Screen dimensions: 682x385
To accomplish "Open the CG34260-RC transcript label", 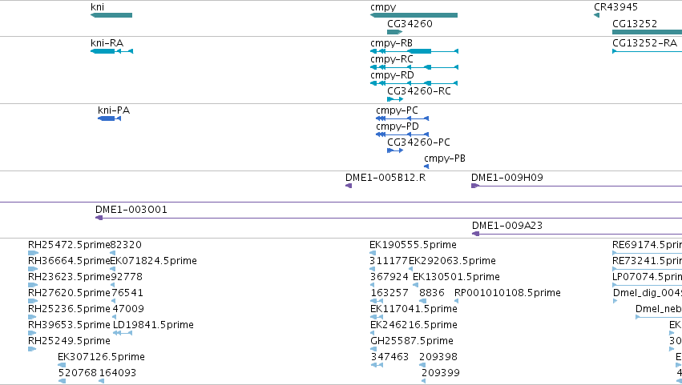I will point(419,91).
